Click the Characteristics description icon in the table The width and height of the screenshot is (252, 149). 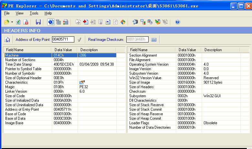pos(82,82)
